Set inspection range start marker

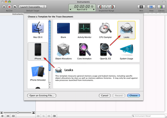tap(100, 7)
